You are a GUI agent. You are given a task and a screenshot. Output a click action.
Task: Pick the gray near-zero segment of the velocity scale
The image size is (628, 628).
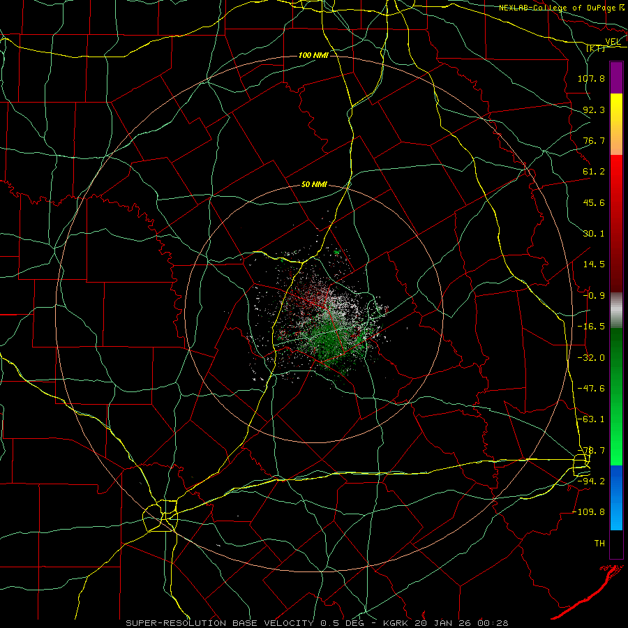616,311
